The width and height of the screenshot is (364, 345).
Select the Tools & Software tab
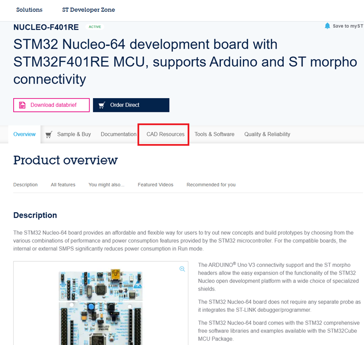click(215, 135)
